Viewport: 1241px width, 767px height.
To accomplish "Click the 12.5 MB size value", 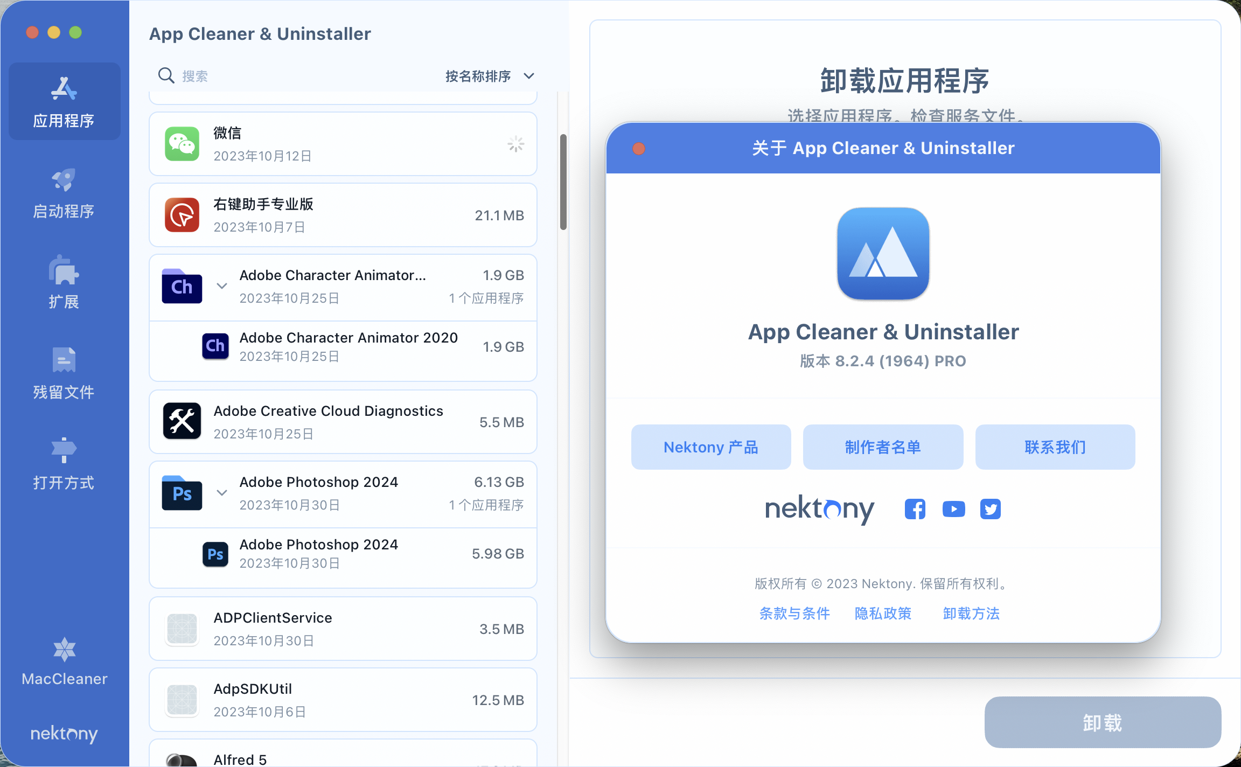I will [498, 700].
